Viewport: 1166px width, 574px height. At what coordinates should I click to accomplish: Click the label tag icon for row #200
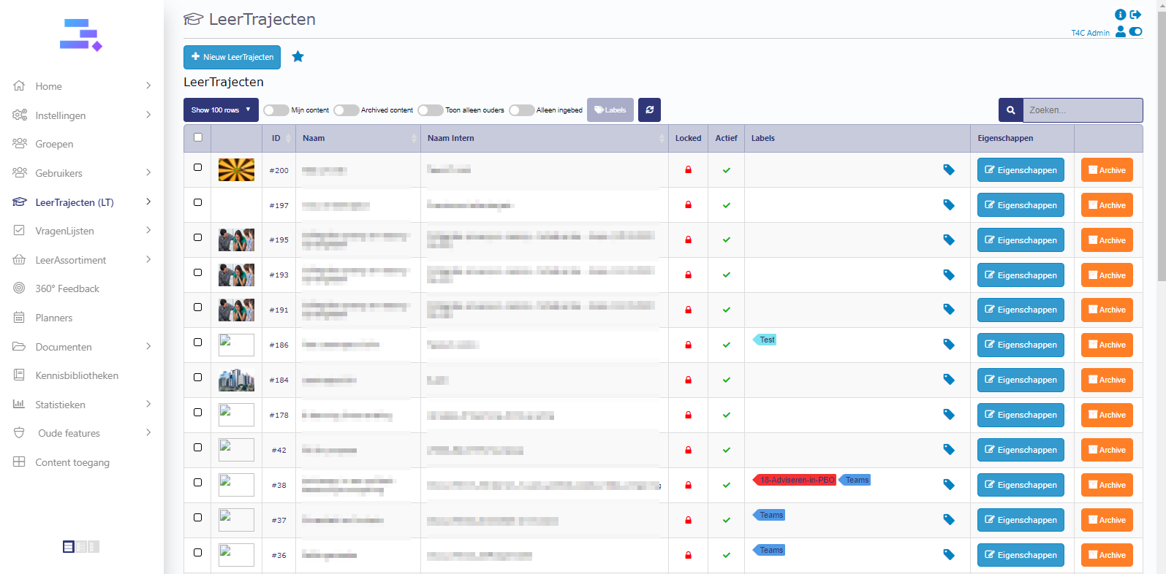[x=948, y=170]
